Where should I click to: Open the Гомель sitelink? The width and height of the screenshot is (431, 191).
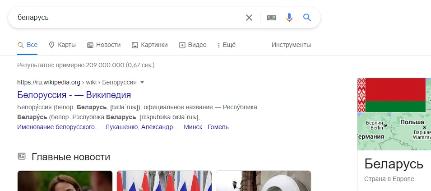point(219,127)
